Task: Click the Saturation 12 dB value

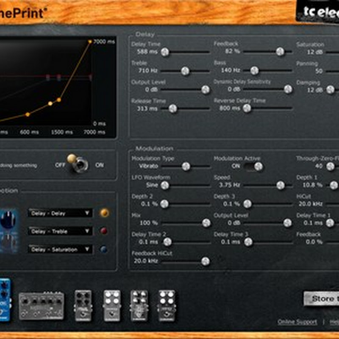Action: pos(315,52)
